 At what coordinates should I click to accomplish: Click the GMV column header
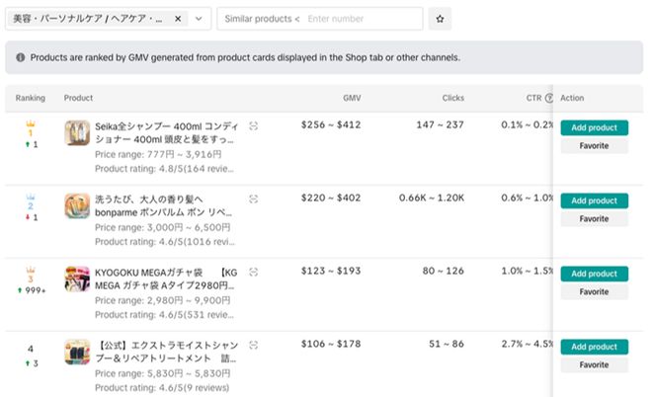point(352,98)
